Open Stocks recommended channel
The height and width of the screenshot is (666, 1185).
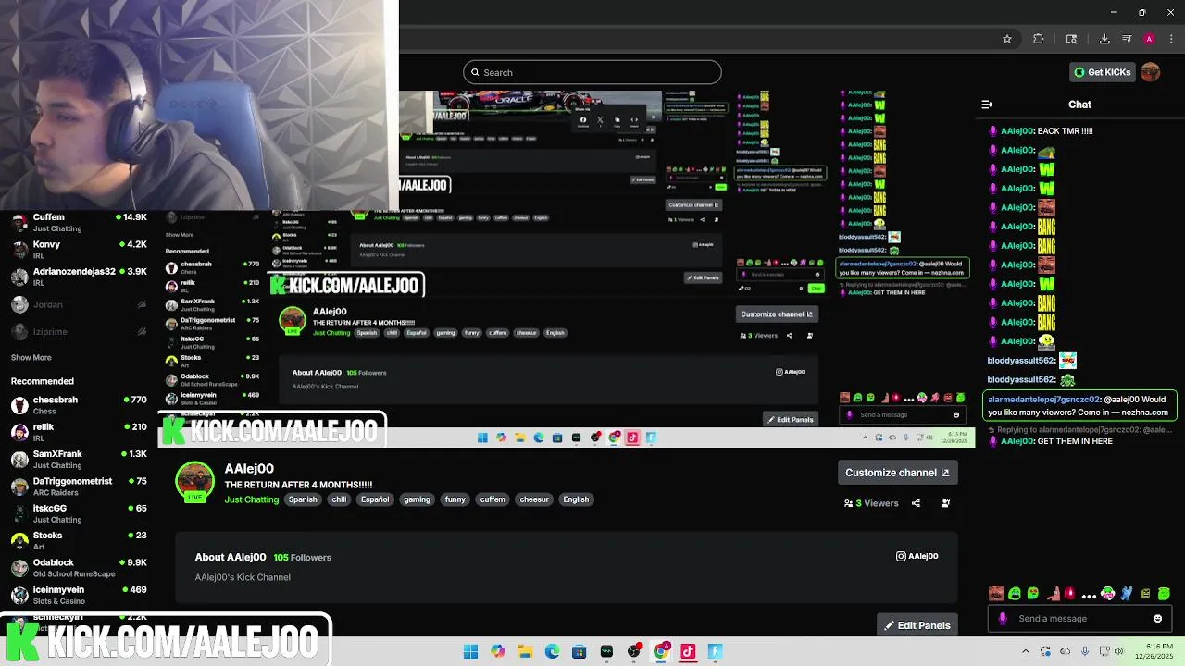tap(79, 540)
